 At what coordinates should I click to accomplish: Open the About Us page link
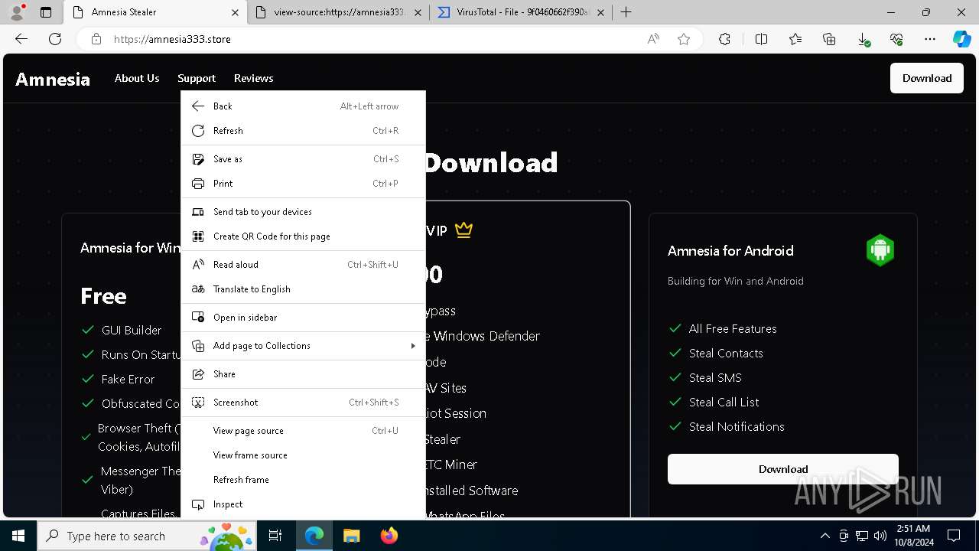click(137, 78)
